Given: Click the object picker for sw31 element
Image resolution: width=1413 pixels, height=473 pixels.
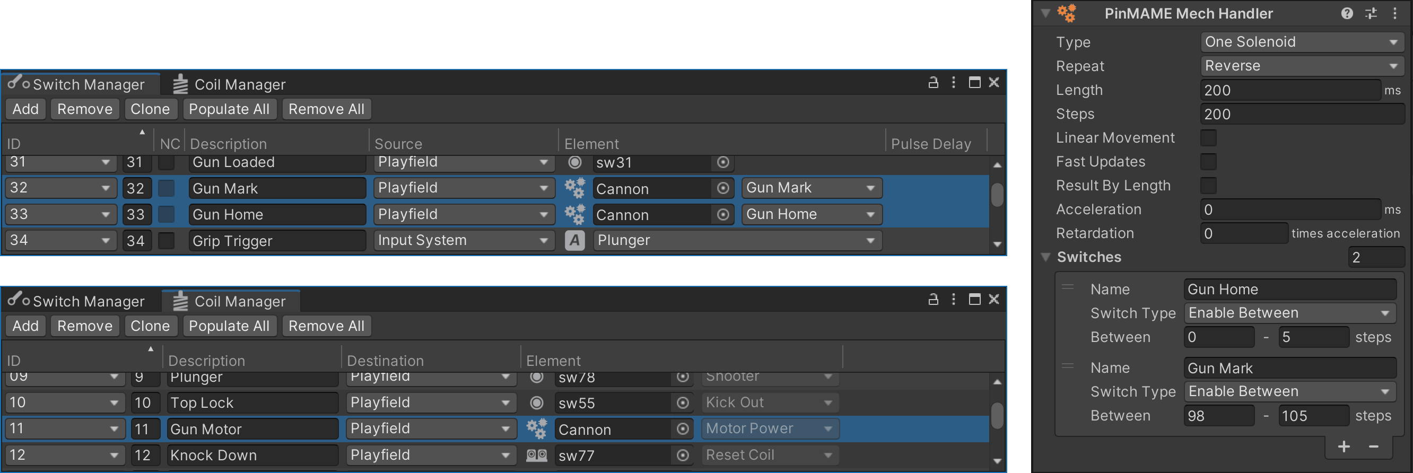Looking at the screenshot, I should [723, 162].
